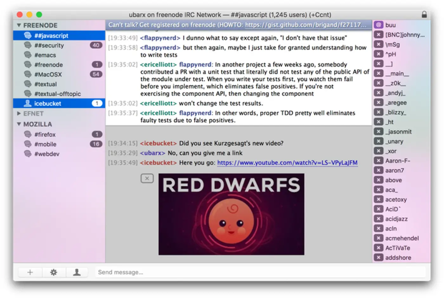Open the gear settings menu
This screenshot has width=444, height=298.
pos(54,272)
